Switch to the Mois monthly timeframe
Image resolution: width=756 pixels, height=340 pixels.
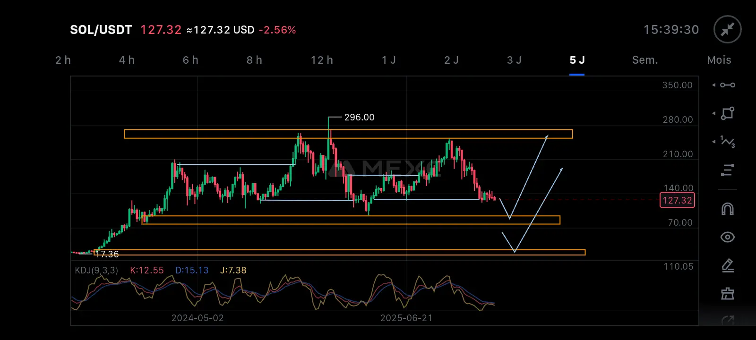coord(719,60)
